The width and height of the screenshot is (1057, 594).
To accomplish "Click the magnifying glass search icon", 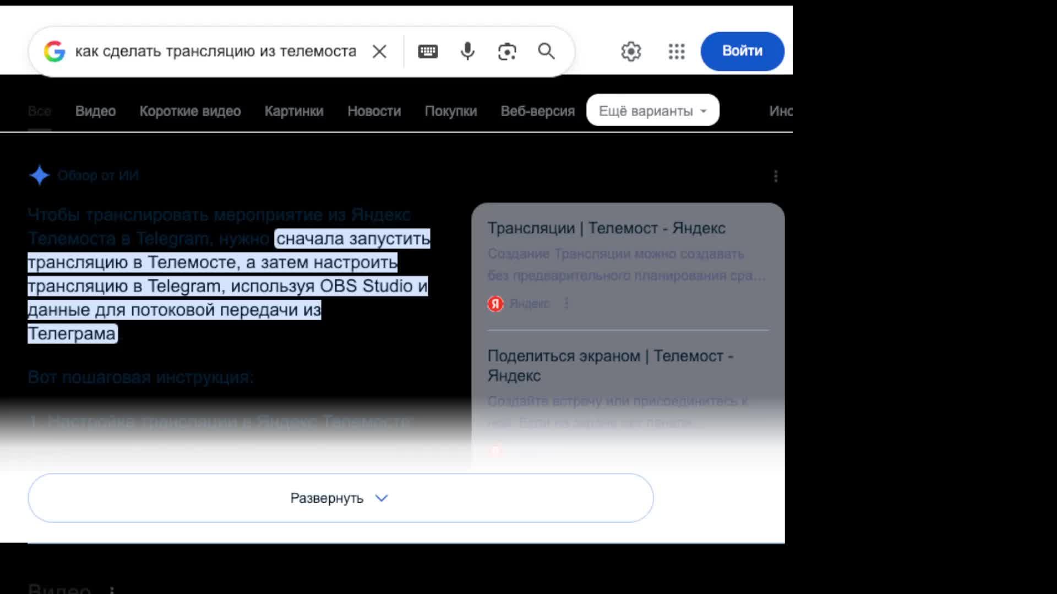I will (x=546, y=51).
